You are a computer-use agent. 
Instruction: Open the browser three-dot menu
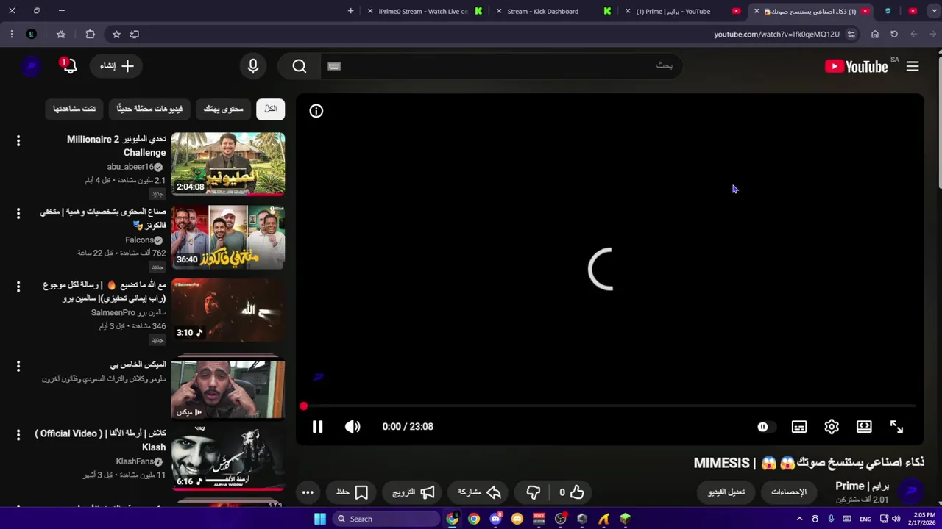click(11, 34)
